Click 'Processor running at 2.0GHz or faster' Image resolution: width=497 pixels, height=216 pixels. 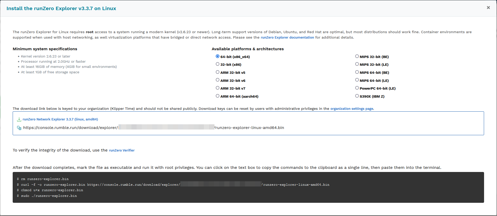pos(53,62)
